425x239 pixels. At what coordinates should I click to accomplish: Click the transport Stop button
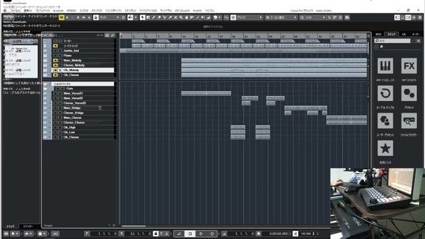click(x=190, y=234)
